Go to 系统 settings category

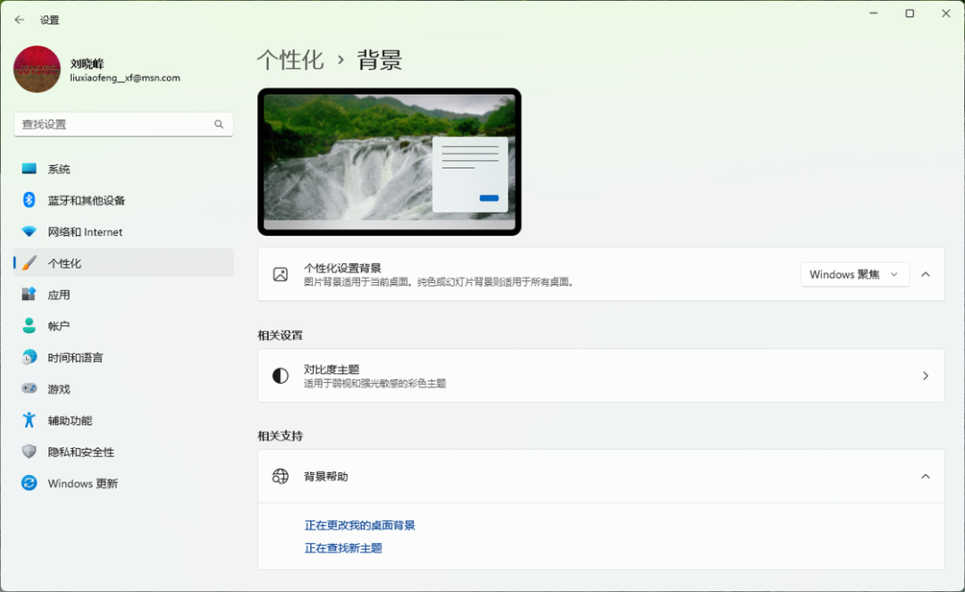pyautogui.click(x=123, y=169)
